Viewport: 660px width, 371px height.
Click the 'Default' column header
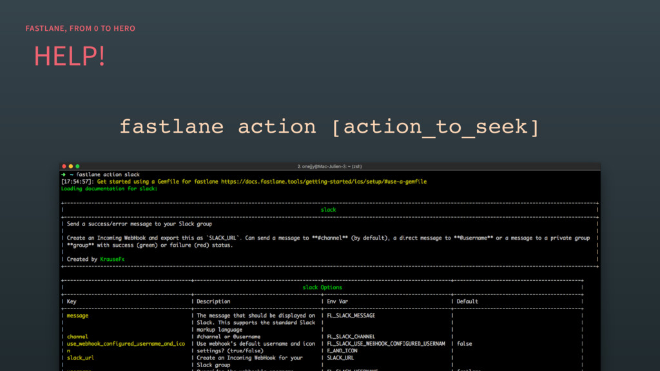point(467,301)
